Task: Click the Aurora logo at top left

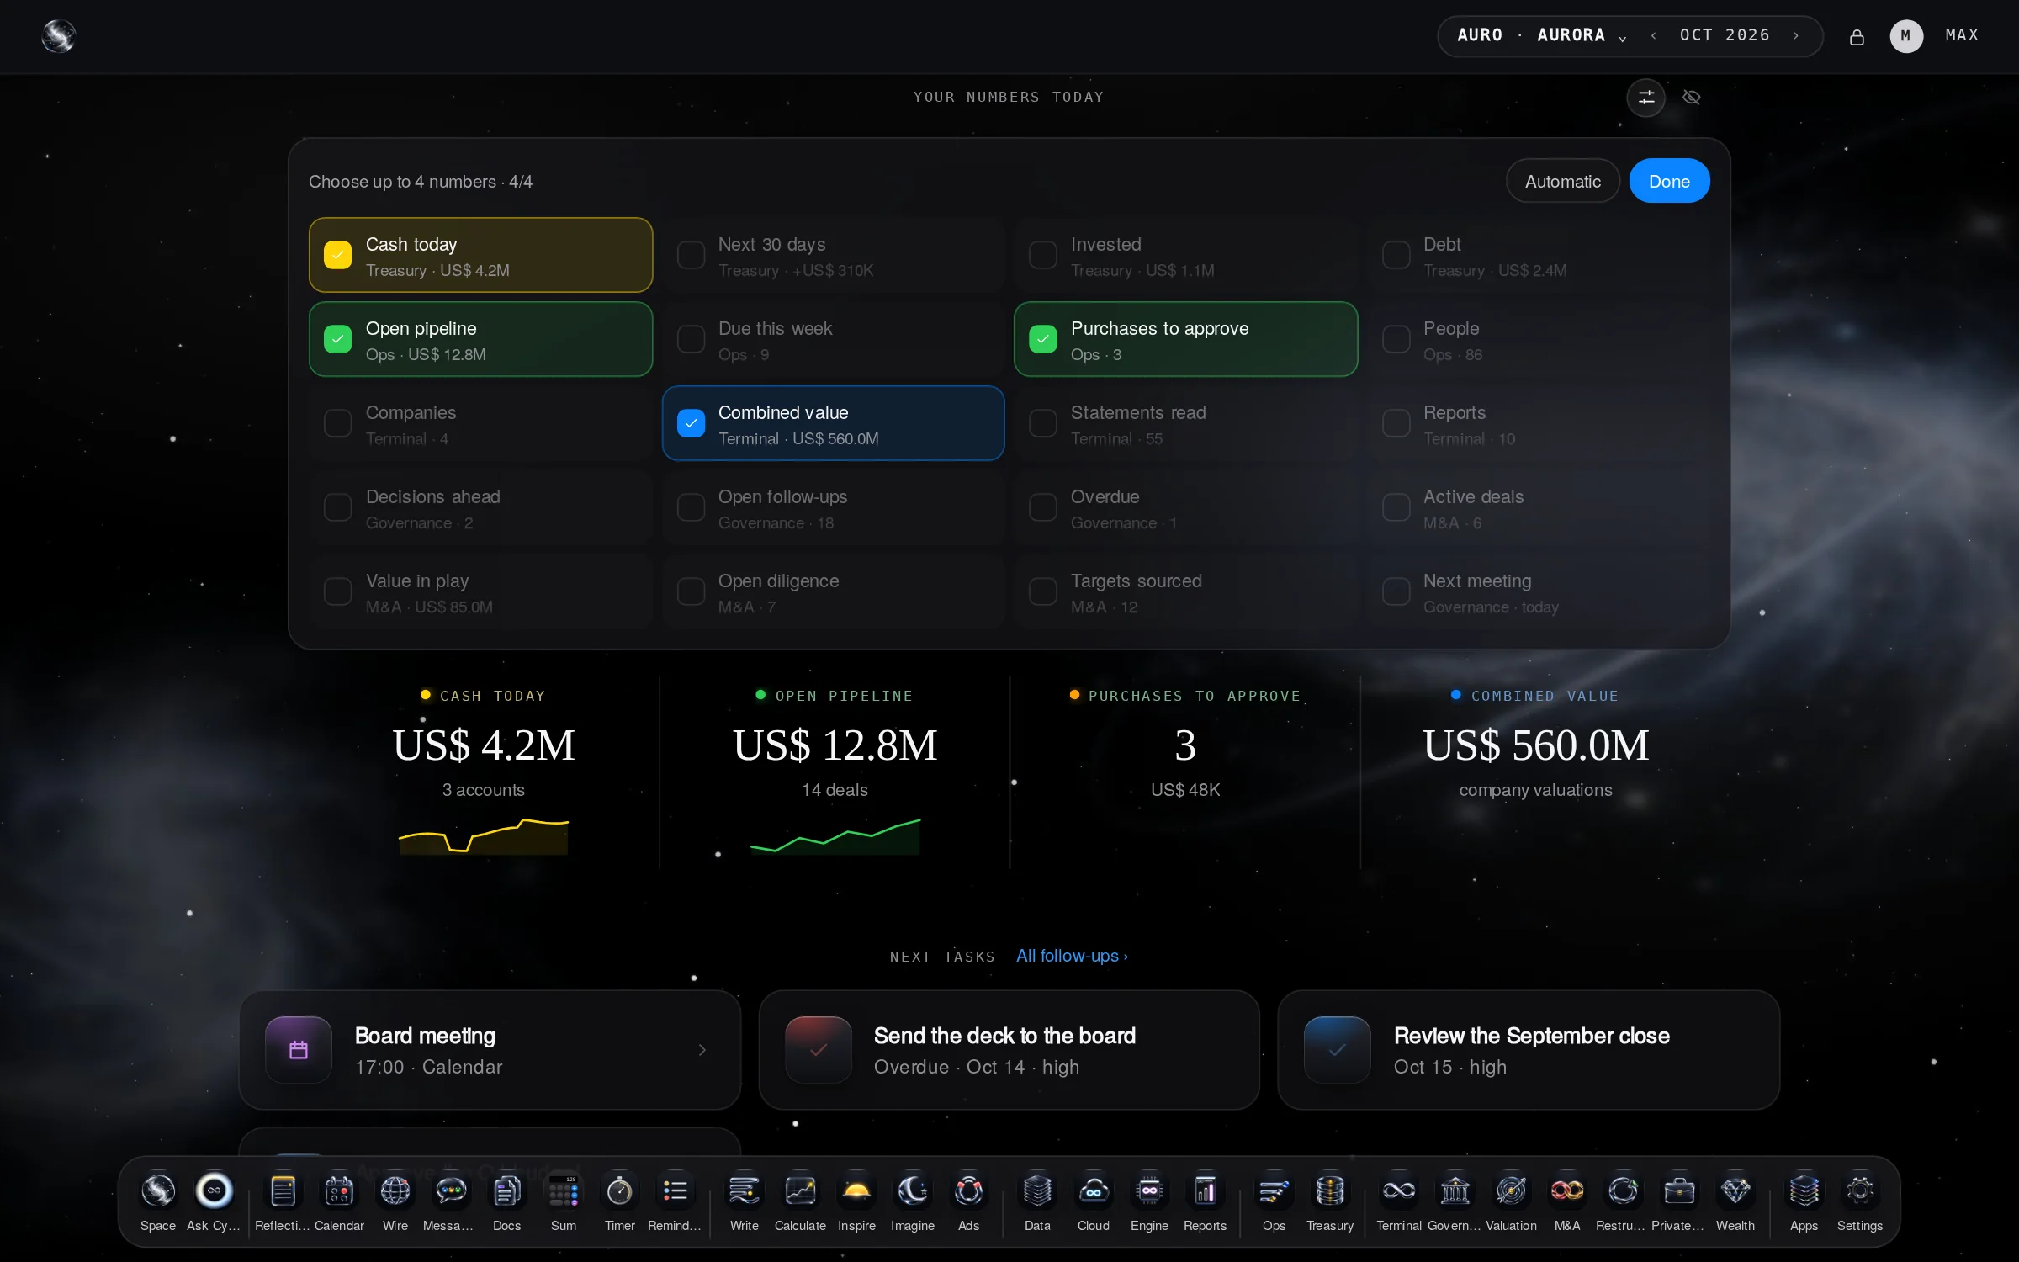Action: click(59, 36)
